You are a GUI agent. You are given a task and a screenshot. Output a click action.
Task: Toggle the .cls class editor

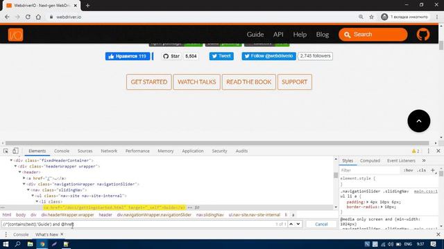421,170
